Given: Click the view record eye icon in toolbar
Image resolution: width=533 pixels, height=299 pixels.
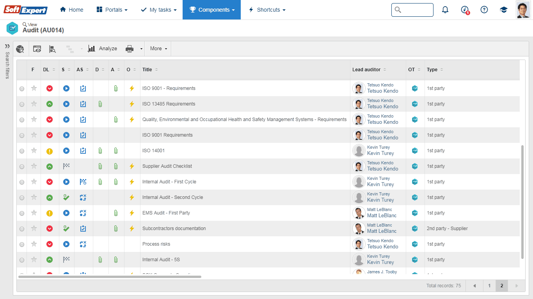Looking at the screenshot, I should point(37,49).
